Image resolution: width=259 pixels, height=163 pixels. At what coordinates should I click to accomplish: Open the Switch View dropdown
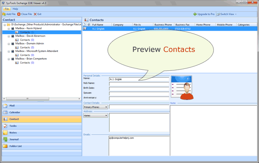point(227,14)
